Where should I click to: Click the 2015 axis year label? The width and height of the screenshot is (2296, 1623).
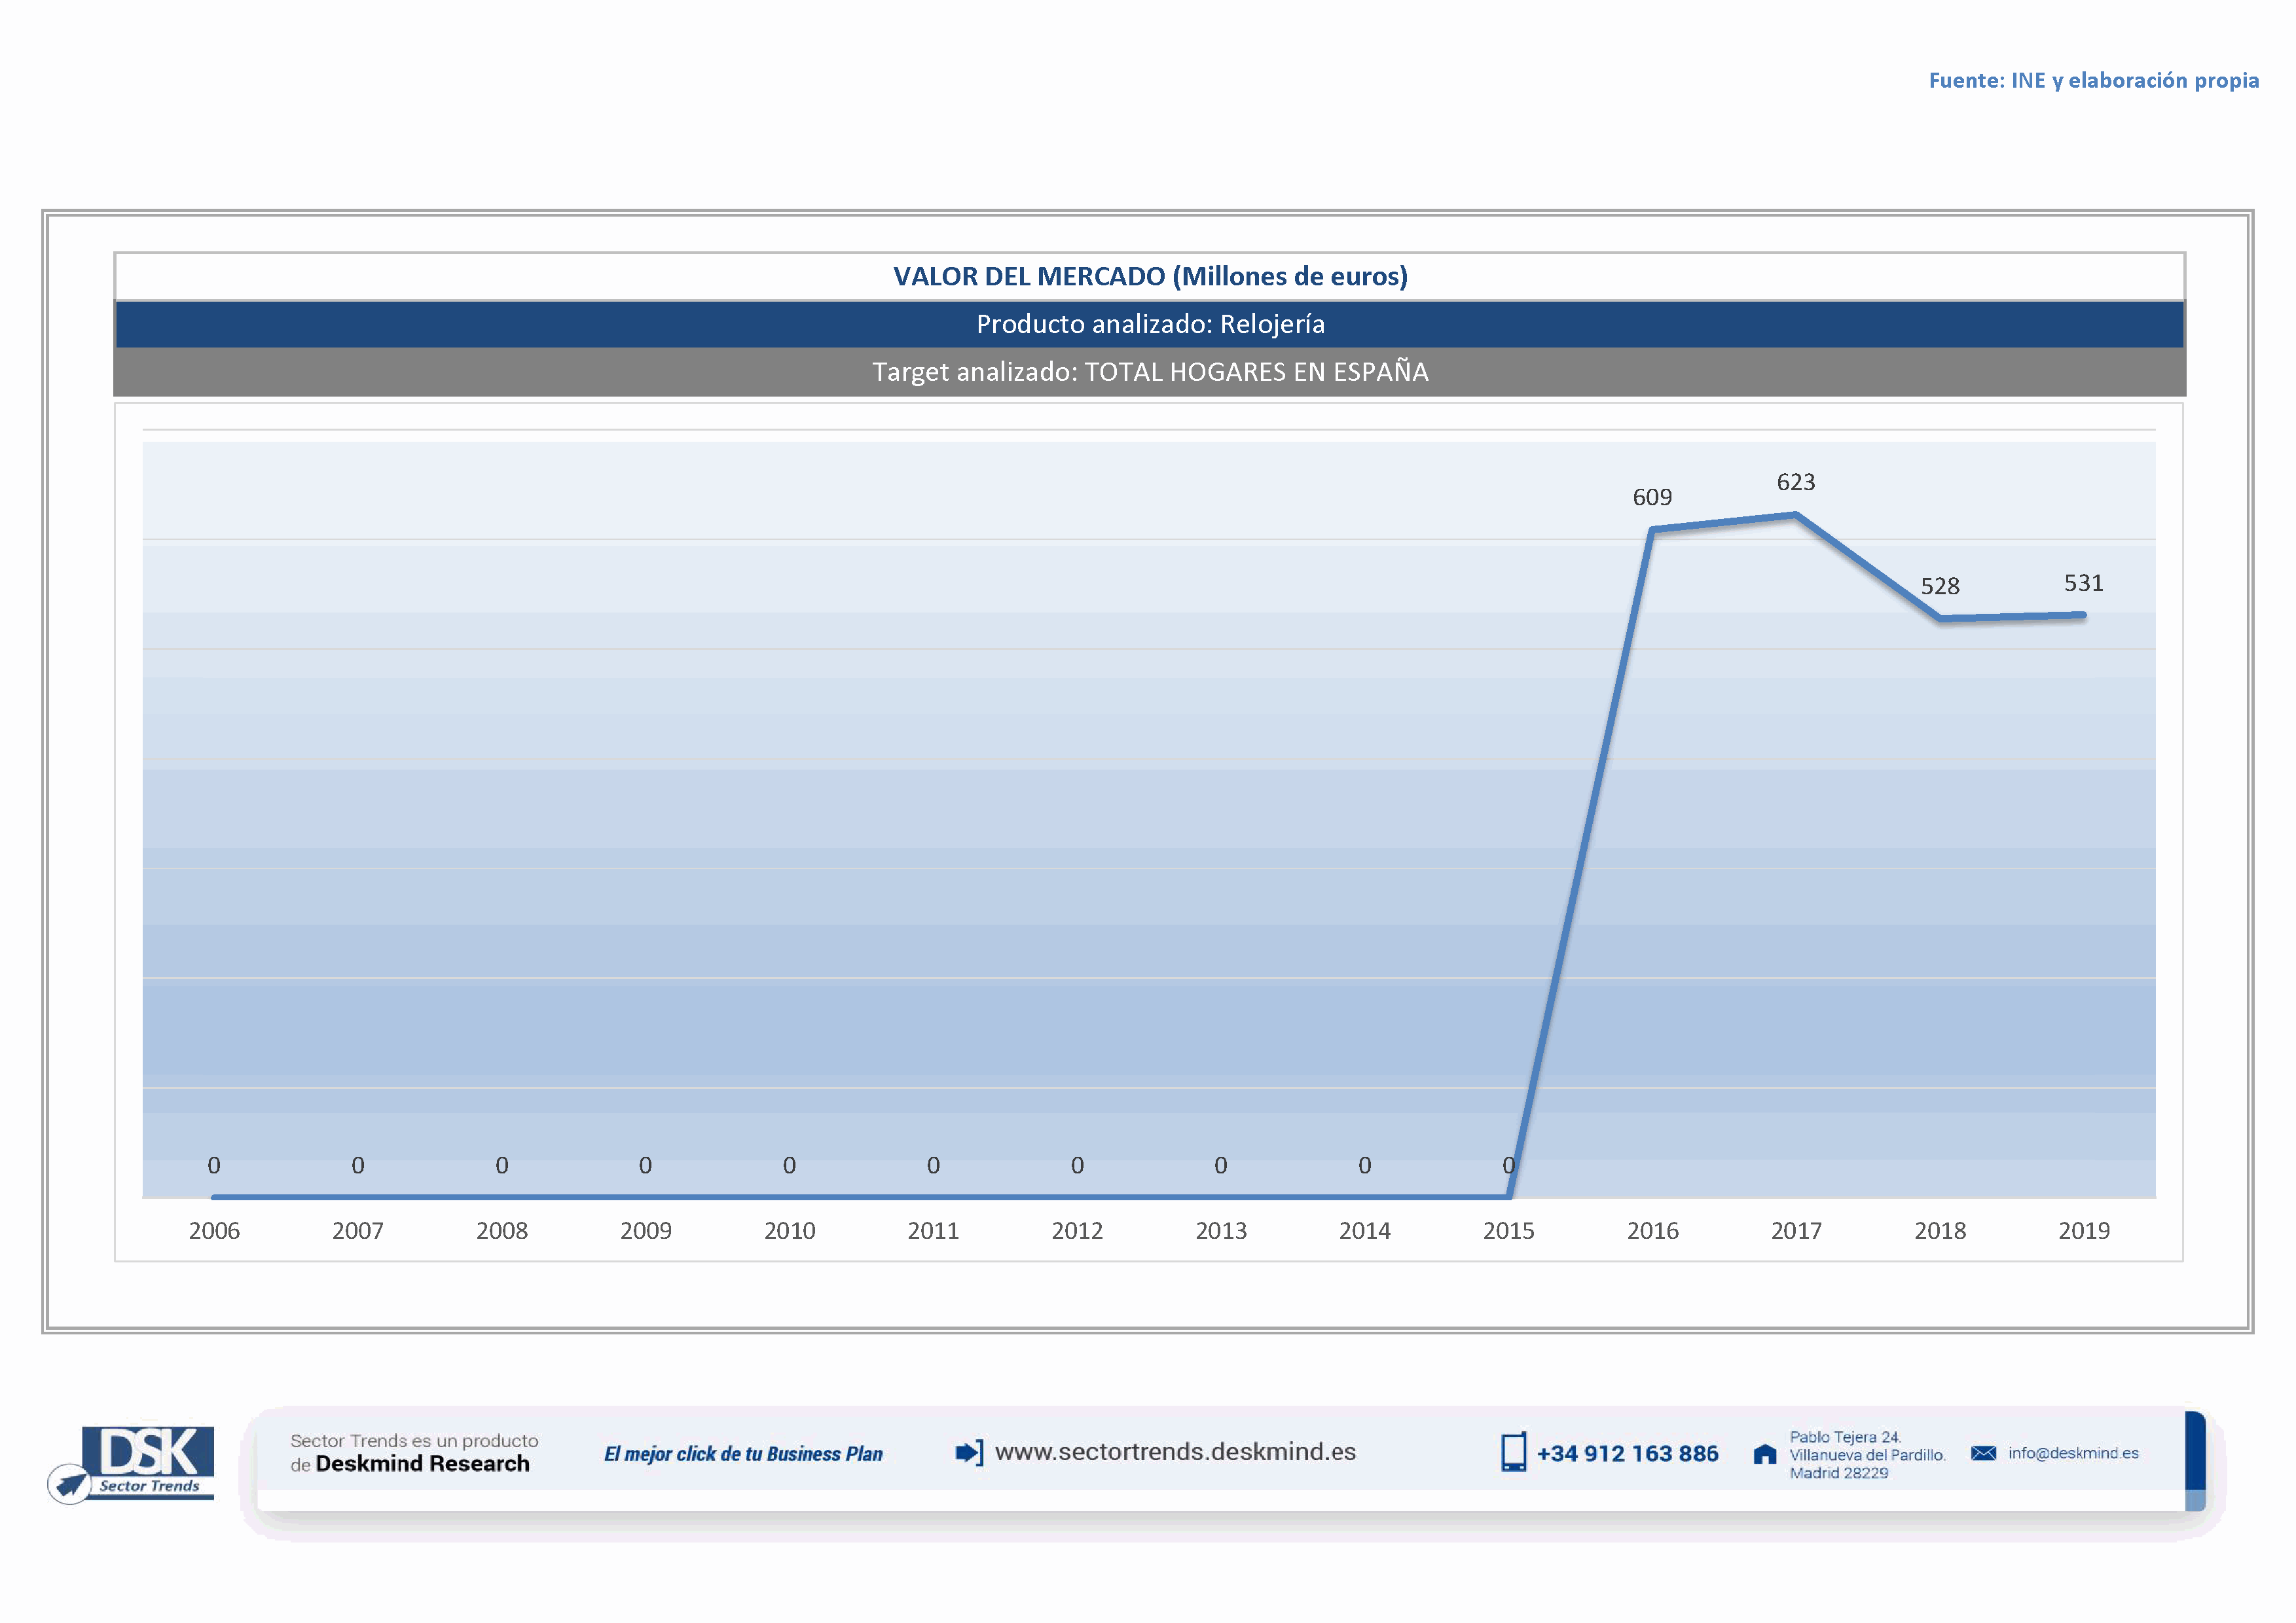point(1508,1231)
